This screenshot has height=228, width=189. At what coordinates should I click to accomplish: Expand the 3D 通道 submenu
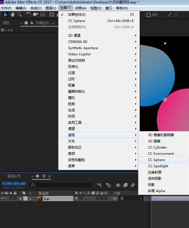[x=99, y=36]
